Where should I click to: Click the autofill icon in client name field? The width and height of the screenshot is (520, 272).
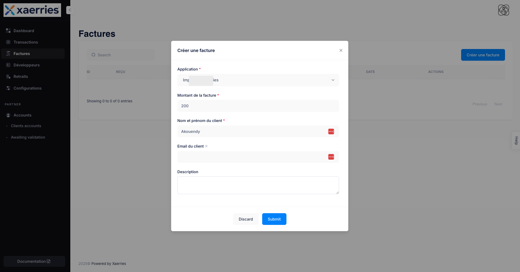(331, 131)
